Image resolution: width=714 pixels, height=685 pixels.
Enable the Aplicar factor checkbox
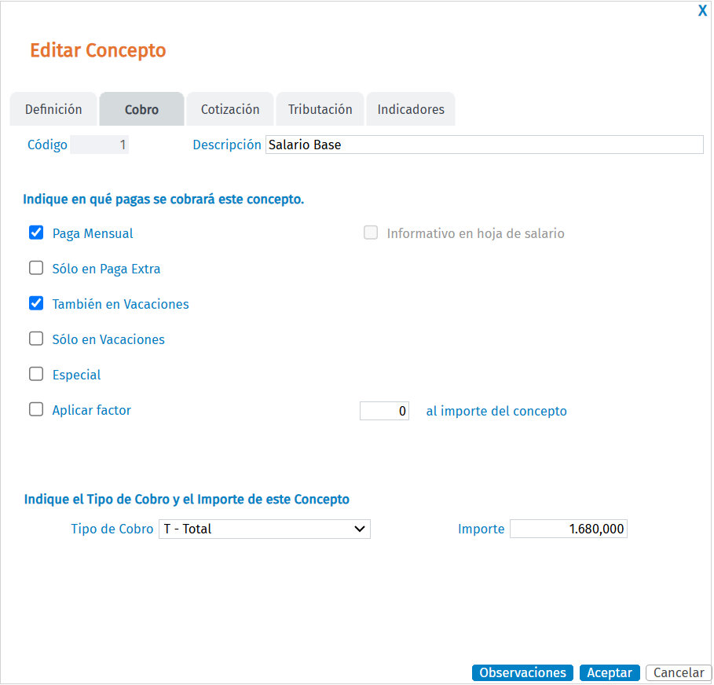36,410
